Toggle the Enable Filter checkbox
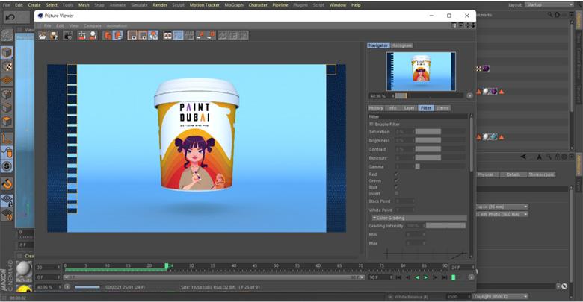This screenshot has height=302, width=583. [371, 124]
